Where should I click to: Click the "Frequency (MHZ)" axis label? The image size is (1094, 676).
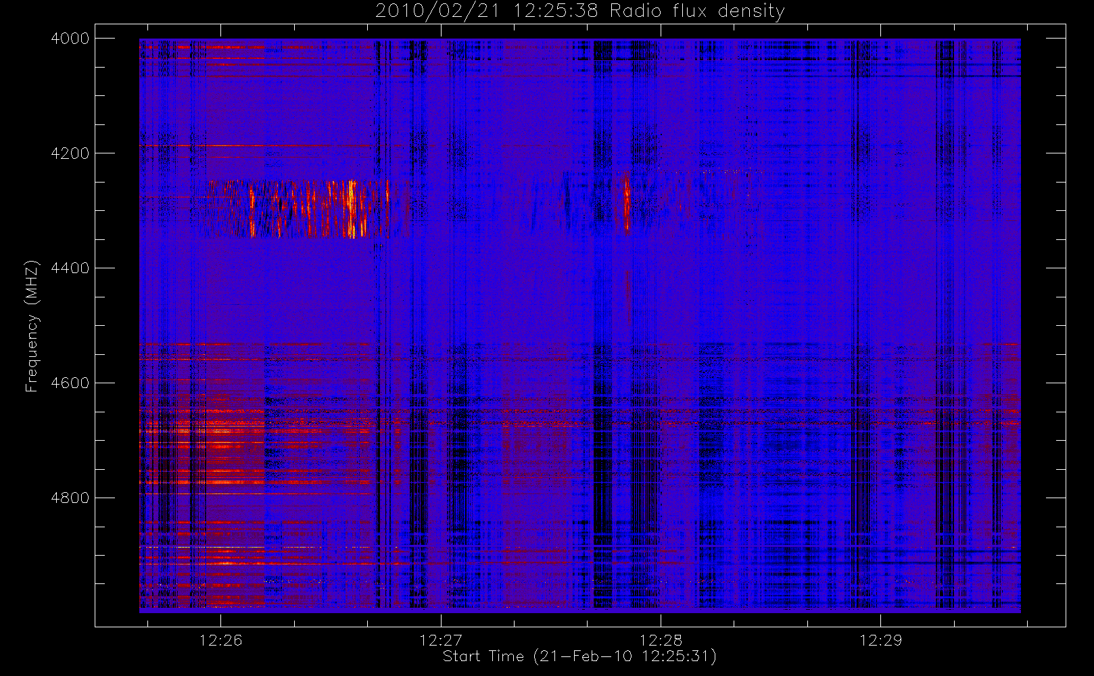pos(32,326)
